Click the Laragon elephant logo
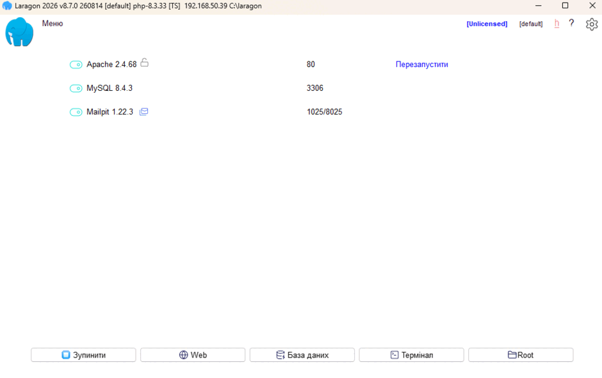Screen dimensions: 602x378 click(19, 32)
